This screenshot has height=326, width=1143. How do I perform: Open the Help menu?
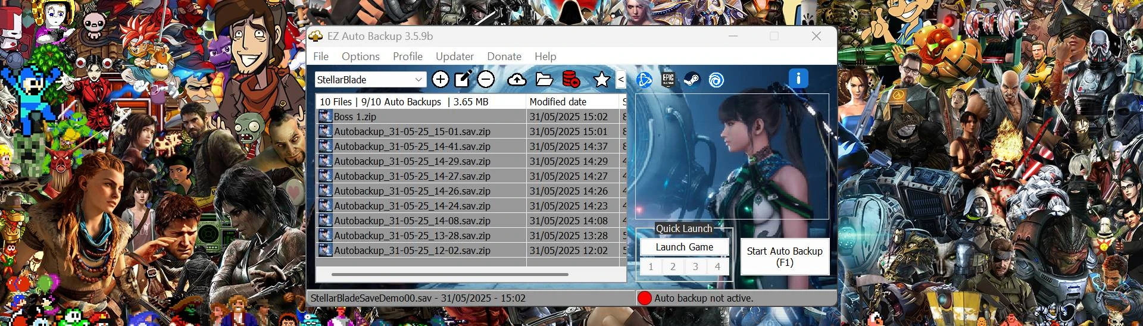[545, 57]
